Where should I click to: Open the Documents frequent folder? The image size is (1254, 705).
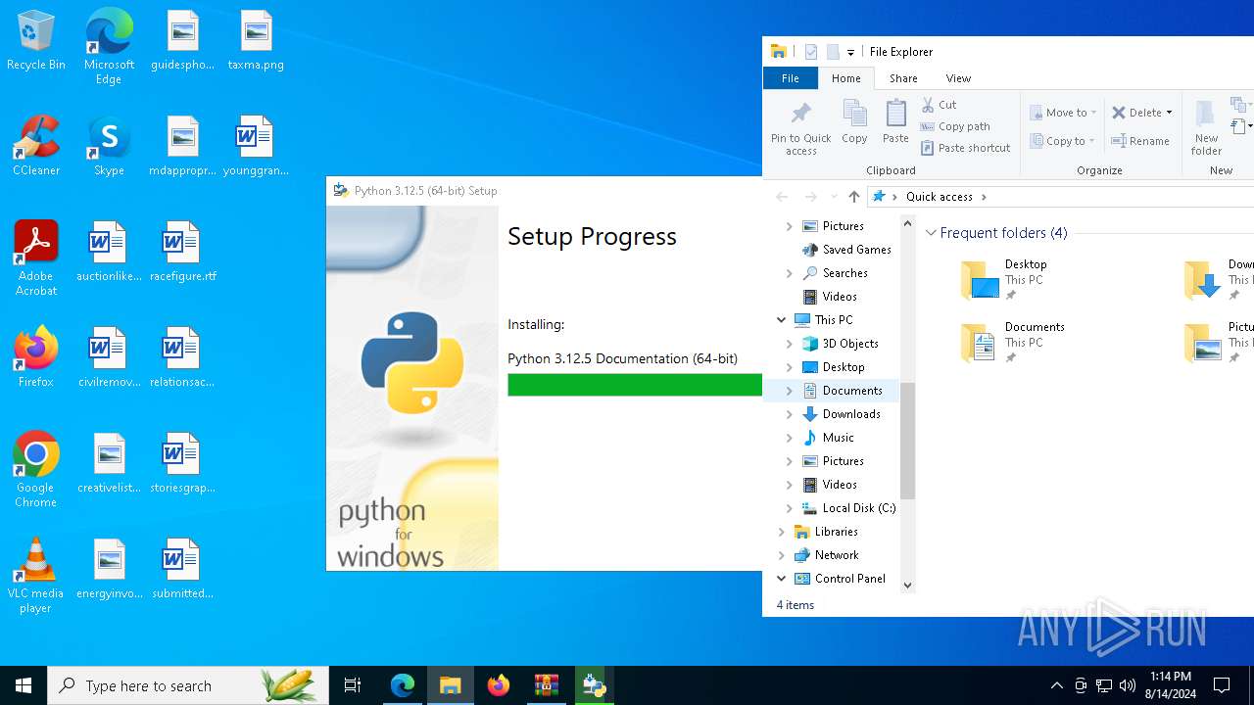1012,343
